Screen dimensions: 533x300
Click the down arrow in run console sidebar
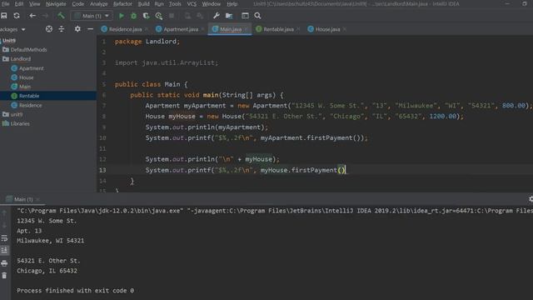[x=4, y=226]
